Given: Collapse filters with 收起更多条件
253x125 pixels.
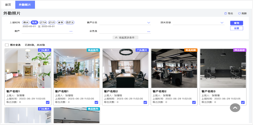Looking at the screenshot, I should click(x=125, y=37).
